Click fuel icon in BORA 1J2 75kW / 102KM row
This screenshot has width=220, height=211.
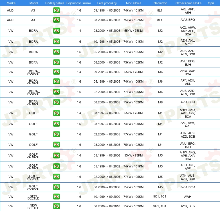click(56, 62)
